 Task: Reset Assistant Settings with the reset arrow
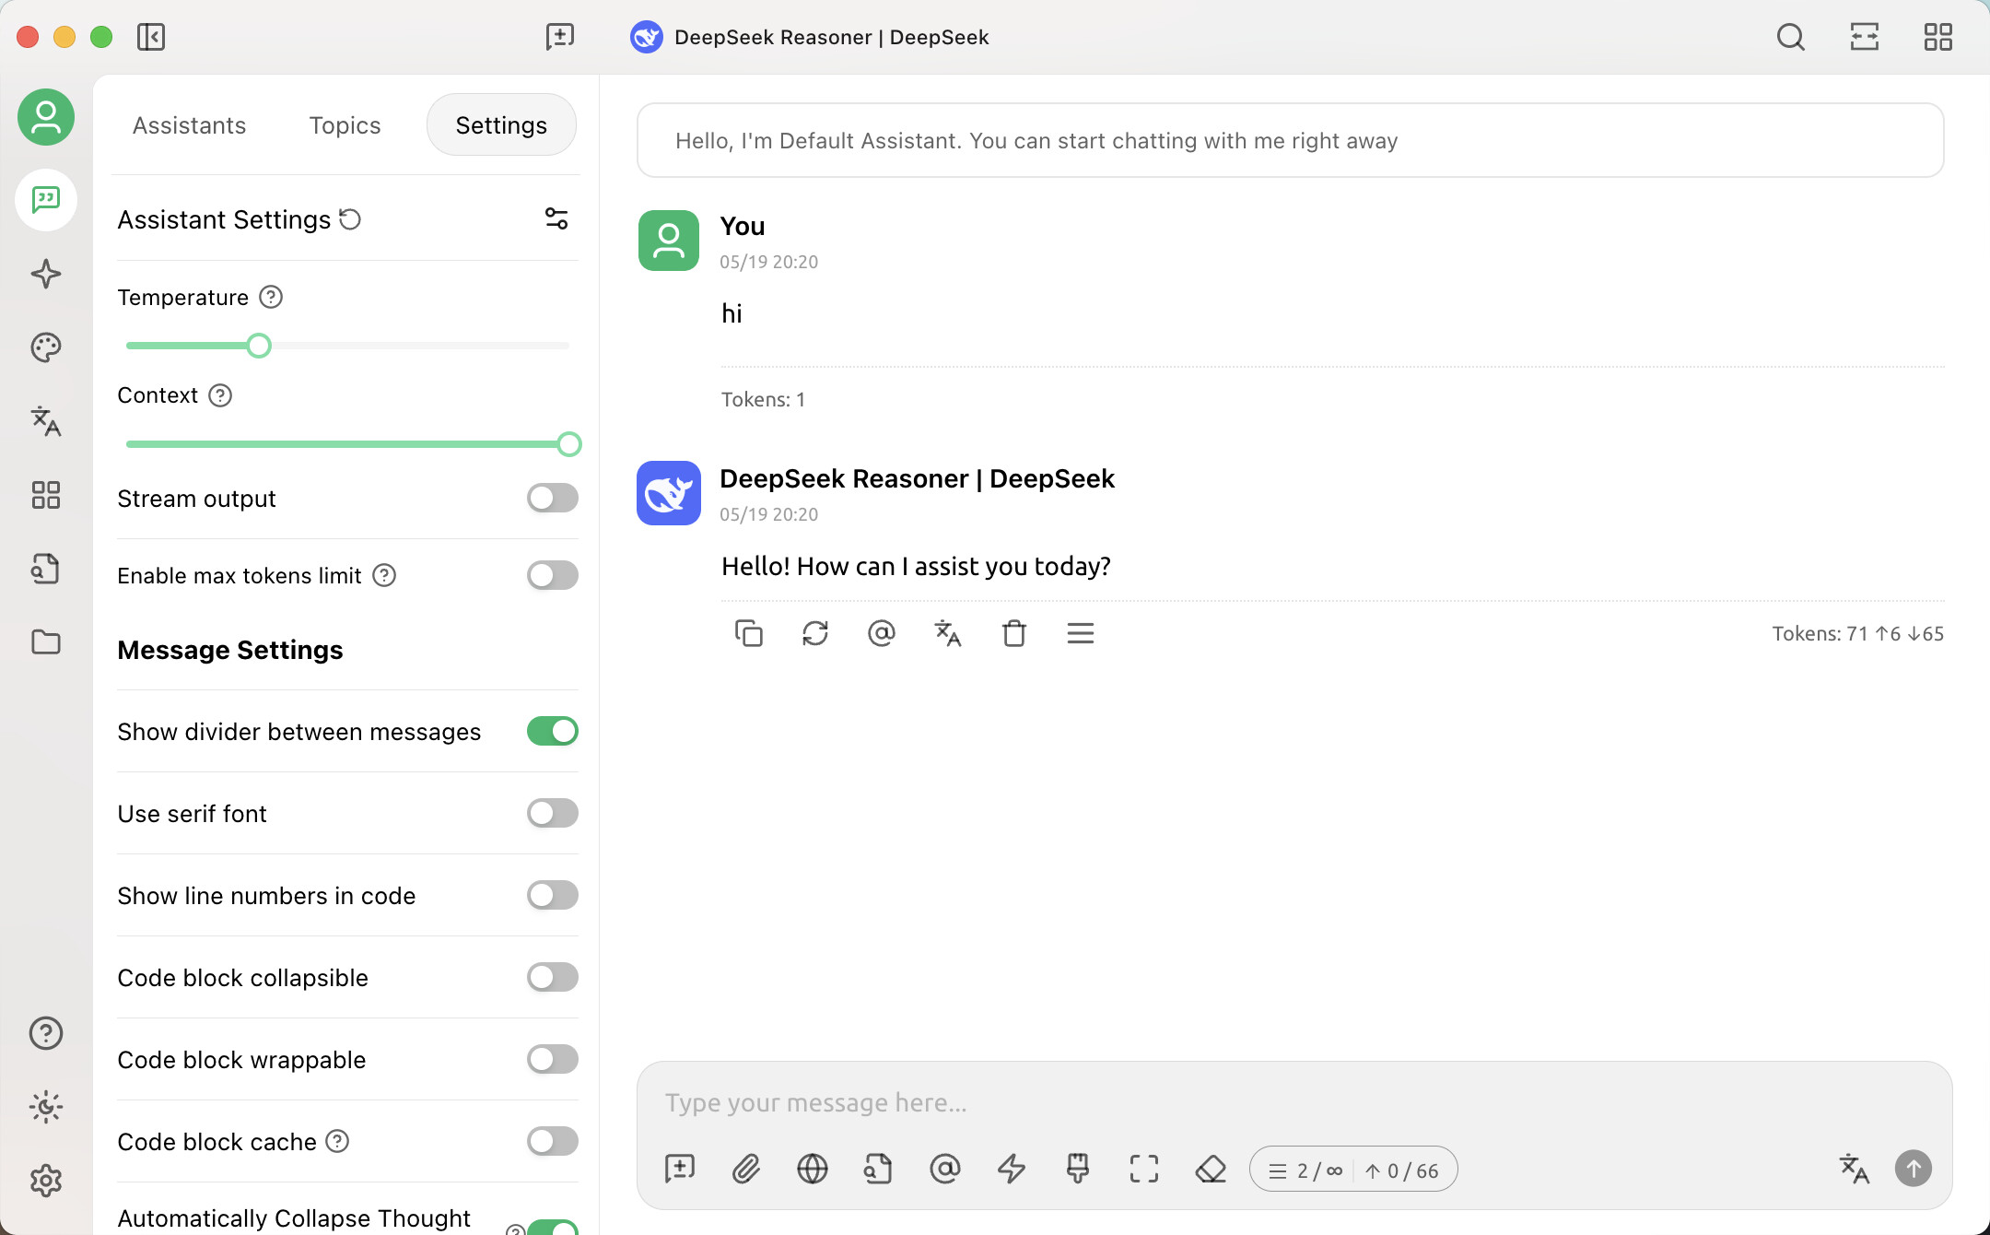click(350, 219)
